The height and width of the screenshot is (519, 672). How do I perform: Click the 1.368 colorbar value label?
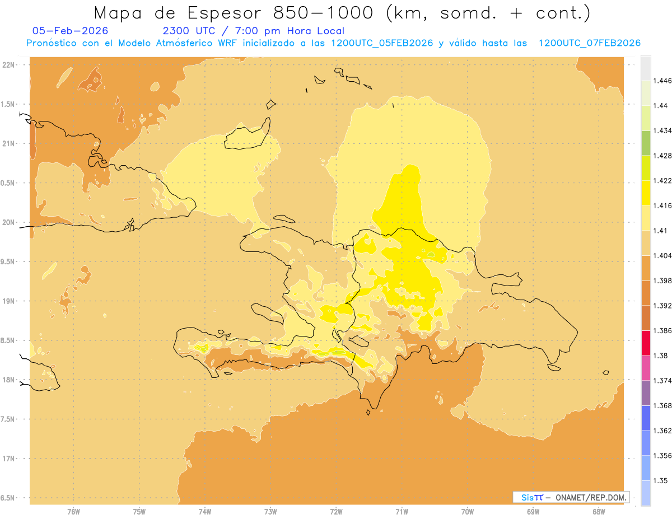click(x=662, y=406)
